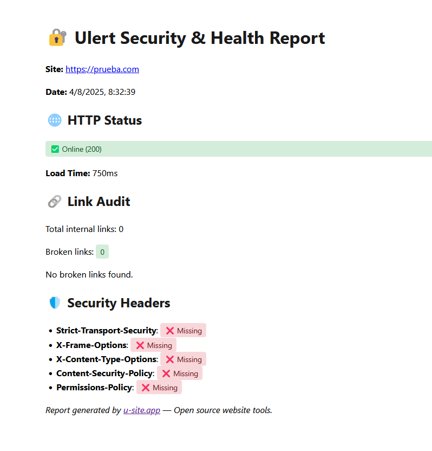Follow the u-site.app link in the footer
The width and height of the screenshot is (432, 451).
click(142, 410)
